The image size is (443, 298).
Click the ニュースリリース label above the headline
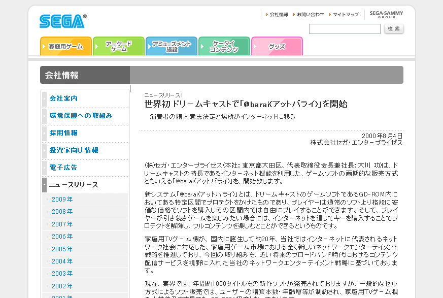[x=163, y=95]
